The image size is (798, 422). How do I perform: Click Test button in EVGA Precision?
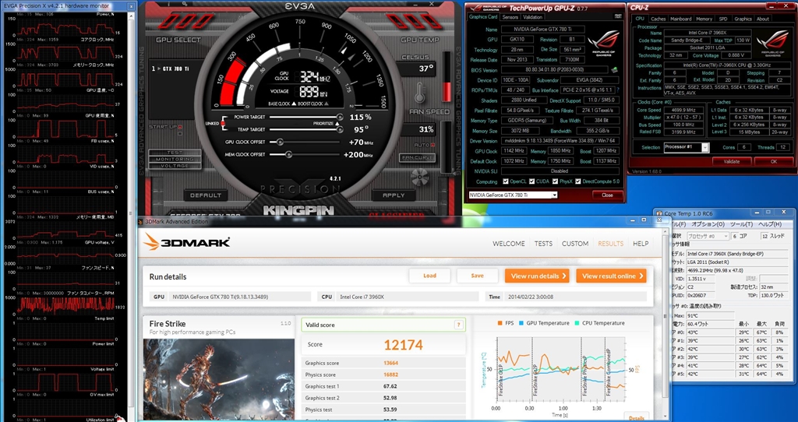(x=175, y=153)
